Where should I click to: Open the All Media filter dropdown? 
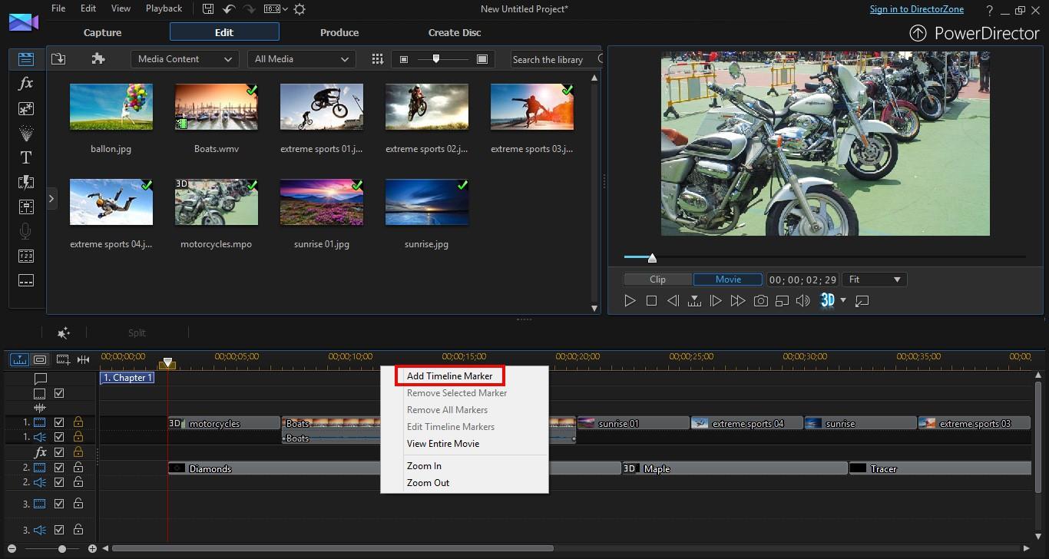[x=301, y=58]
